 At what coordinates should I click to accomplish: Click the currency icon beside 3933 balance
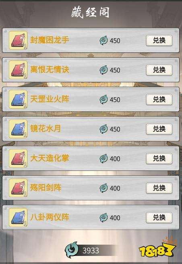pos(72,249)
